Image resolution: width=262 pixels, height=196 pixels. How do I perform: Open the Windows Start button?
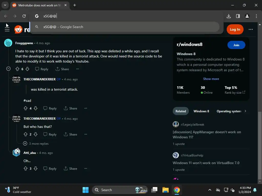tap(85, 190)
